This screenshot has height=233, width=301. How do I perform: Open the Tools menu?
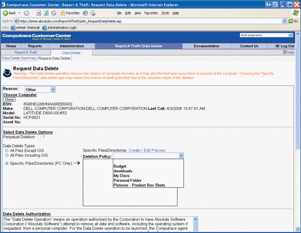165,13
